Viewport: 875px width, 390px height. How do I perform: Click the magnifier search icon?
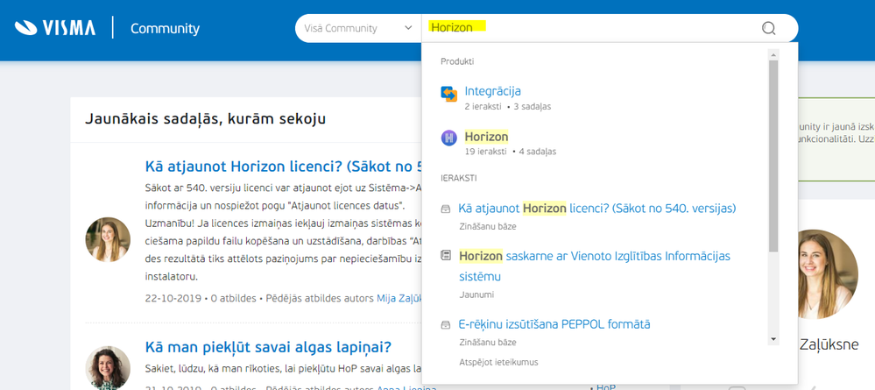click(769, 28)
